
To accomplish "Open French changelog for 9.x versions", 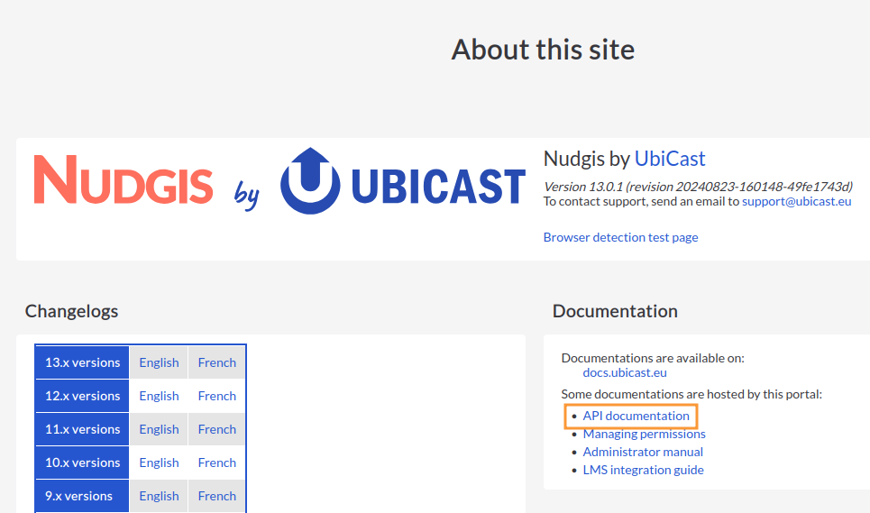I will tap(217, 496).
